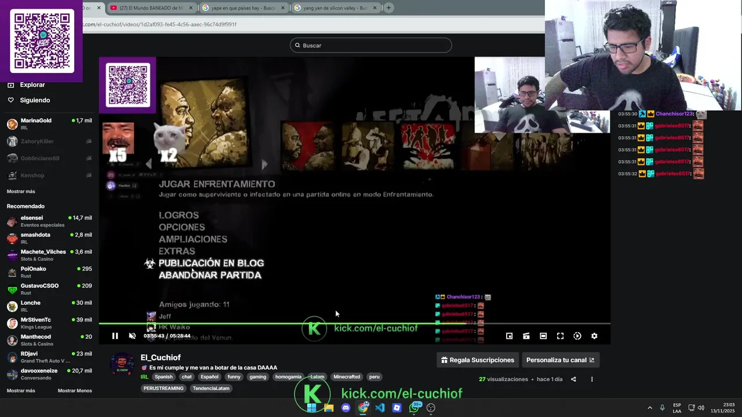742x417 pixels.
Task: Seek along the green video progress bar
Action: pos(354,324)
